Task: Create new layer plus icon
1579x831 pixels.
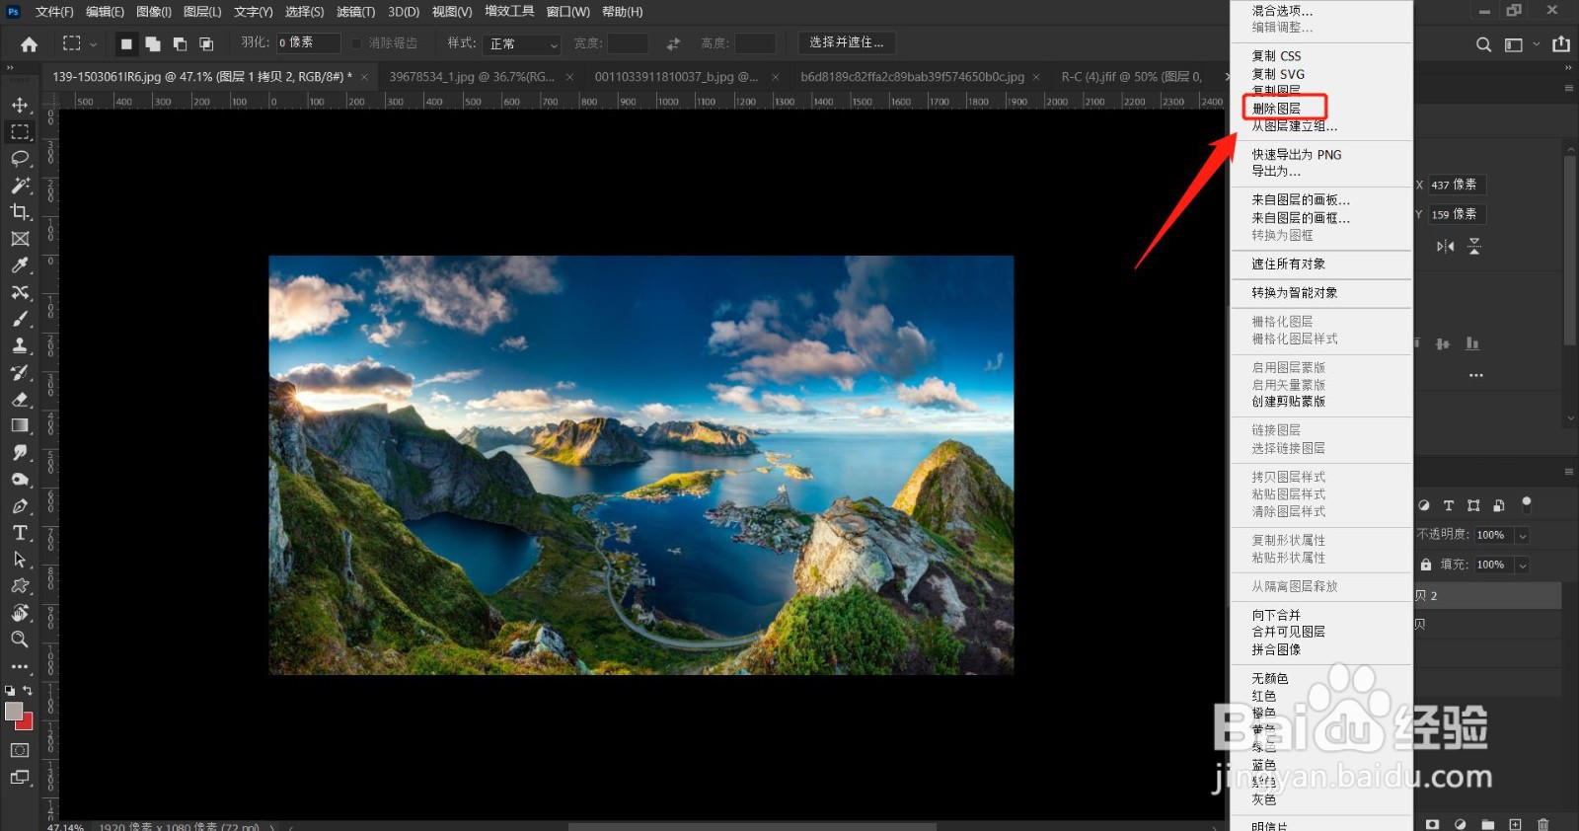Action: 1516,824
